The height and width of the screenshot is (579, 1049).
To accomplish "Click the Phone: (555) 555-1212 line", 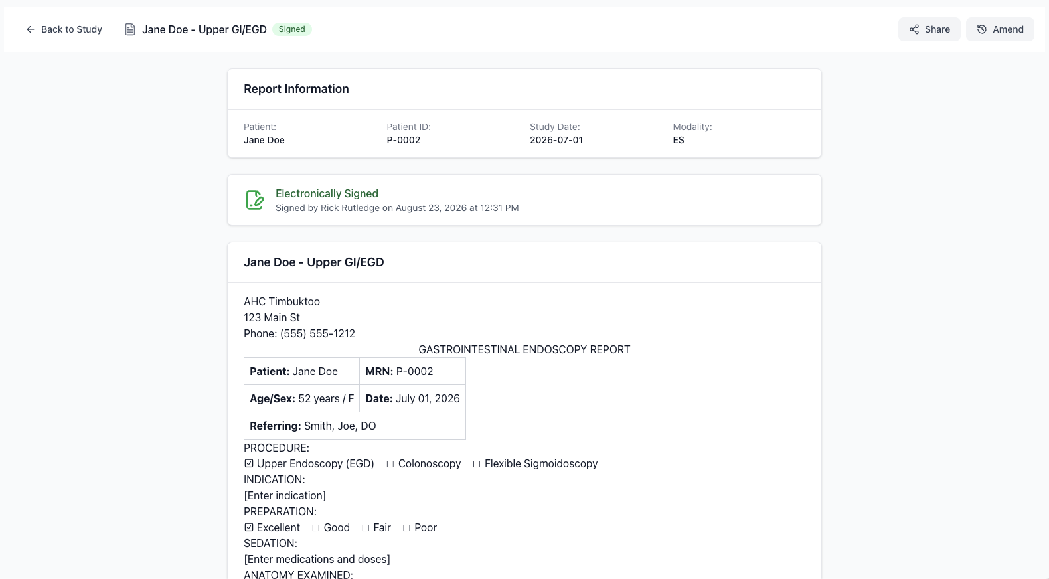I will [x=299, y=333].
